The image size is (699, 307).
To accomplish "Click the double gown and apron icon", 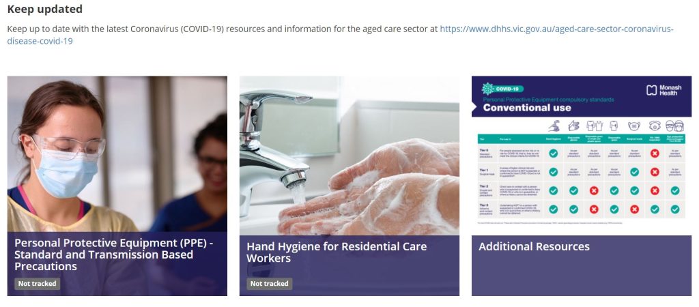I will coord(594,126).
